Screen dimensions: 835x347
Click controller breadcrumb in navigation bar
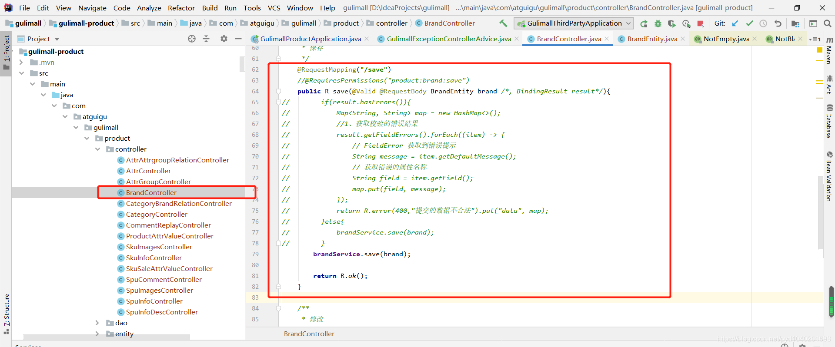tap(387, 23)
